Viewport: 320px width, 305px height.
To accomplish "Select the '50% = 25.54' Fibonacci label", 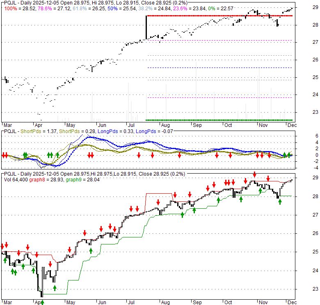I will pyautogui.click(x=121, y=9).
